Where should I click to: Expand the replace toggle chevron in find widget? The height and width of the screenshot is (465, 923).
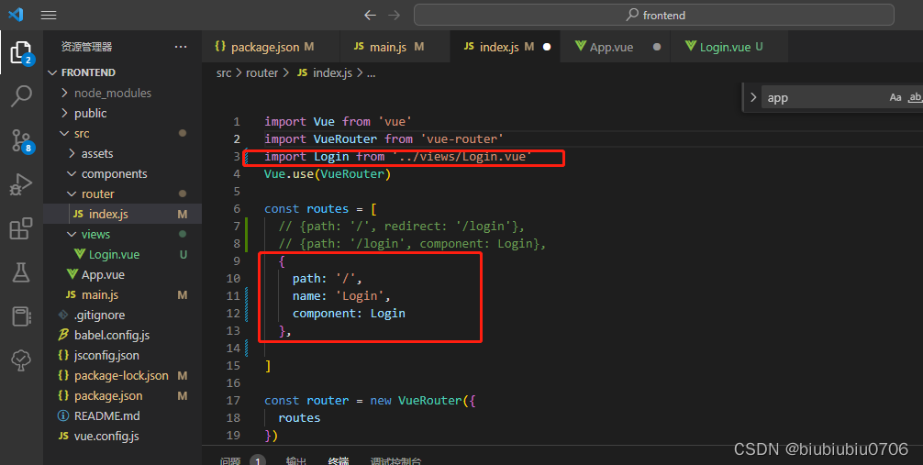coord(752,97)
